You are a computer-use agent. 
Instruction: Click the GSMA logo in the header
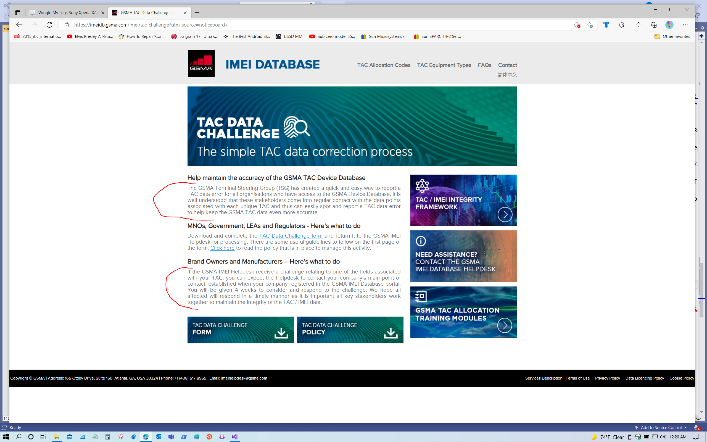201,64
